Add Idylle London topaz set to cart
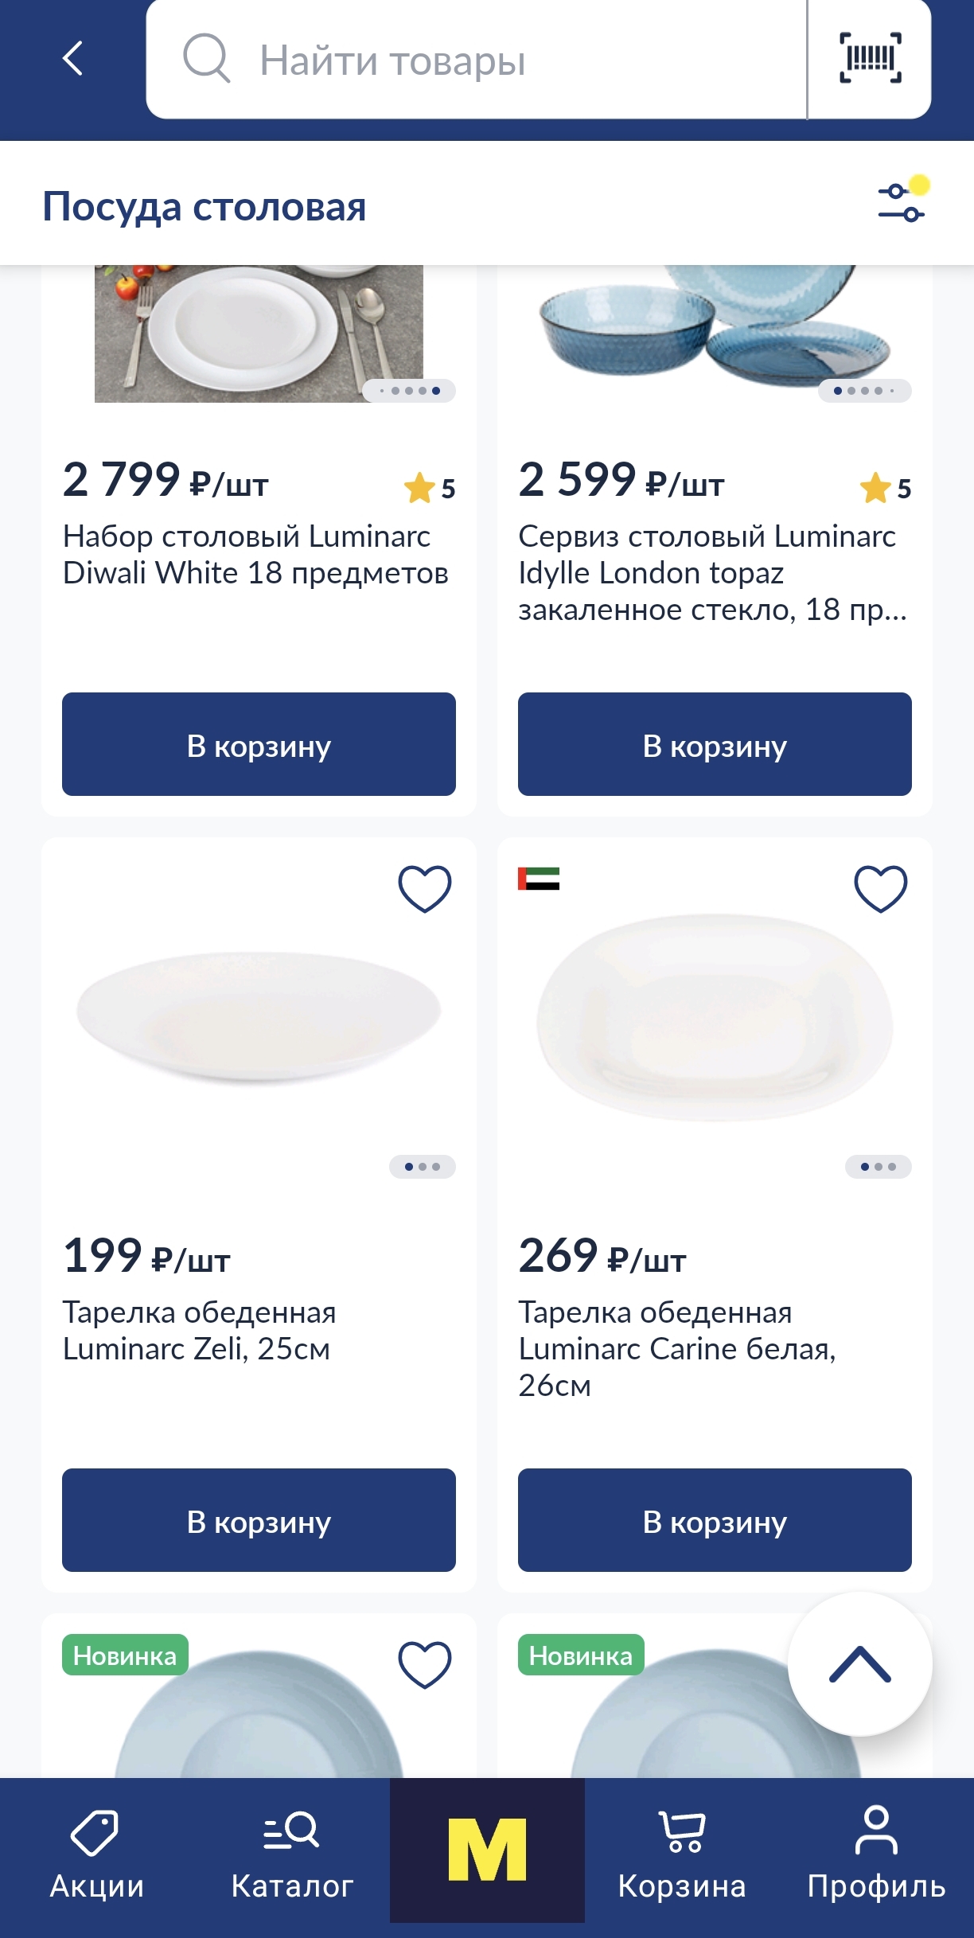The image size is (974, 1938). point(715,744)
